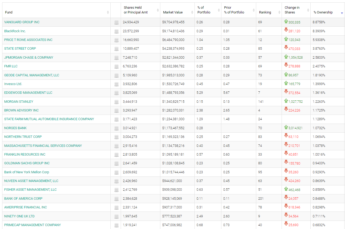
Task: Open grid icon for BANK OF AMERICA CORP
Action: (116, 199)
